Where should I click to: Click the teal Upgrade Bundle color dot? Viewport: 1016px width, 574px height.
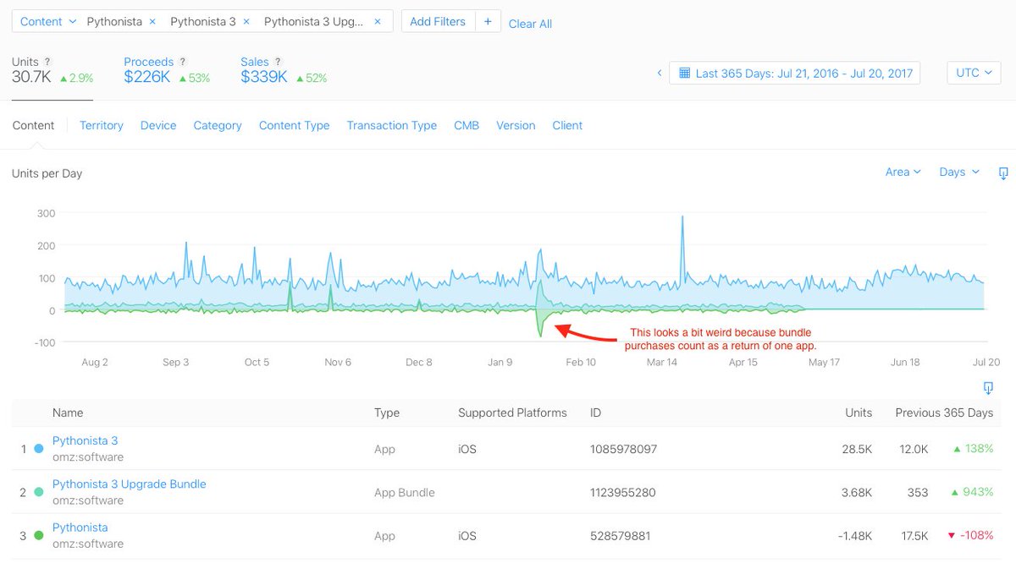tap(39, 492)
